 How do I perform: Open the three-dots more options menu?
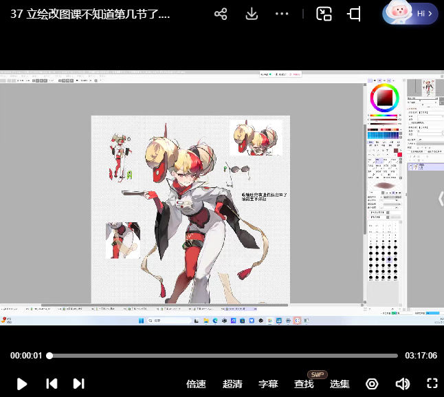point(282,14)
